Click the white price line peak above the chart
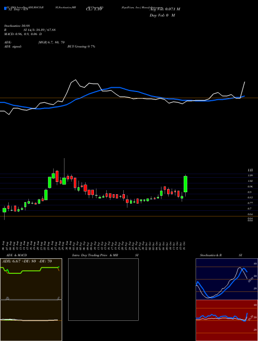Image resolution: width=258 pixels, height=341 pixels. coord(75,80)
